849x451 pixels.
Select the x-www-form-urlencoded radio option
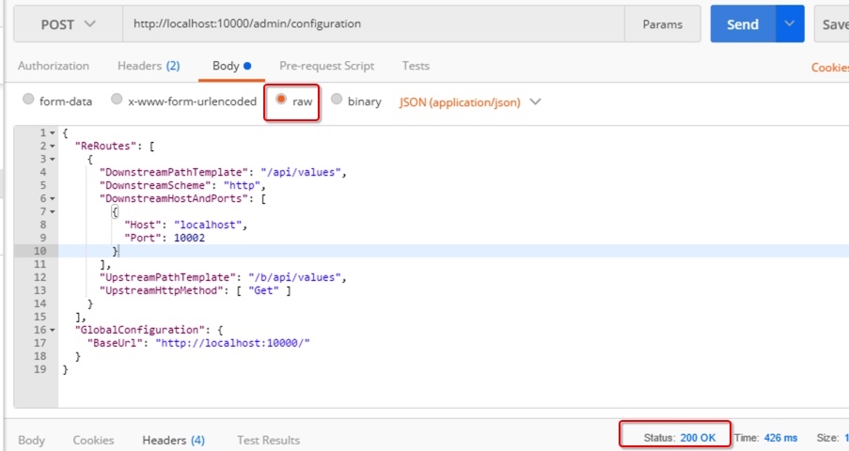pos(117,99)
